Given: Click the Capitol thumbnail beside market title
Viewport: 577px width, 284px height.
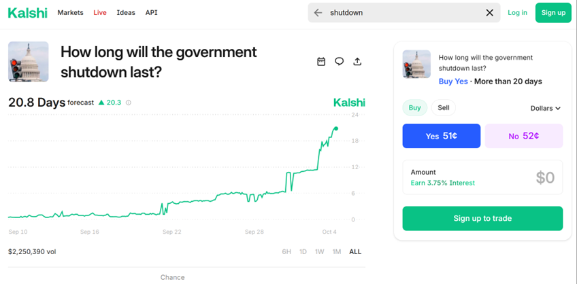Looking at the screenshot, I should point(29,62).
